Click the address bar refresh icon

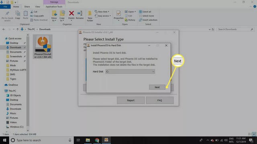click(x=213, y=29)
